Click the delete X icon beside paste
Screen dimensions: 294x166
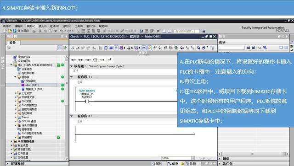point(56,31)
